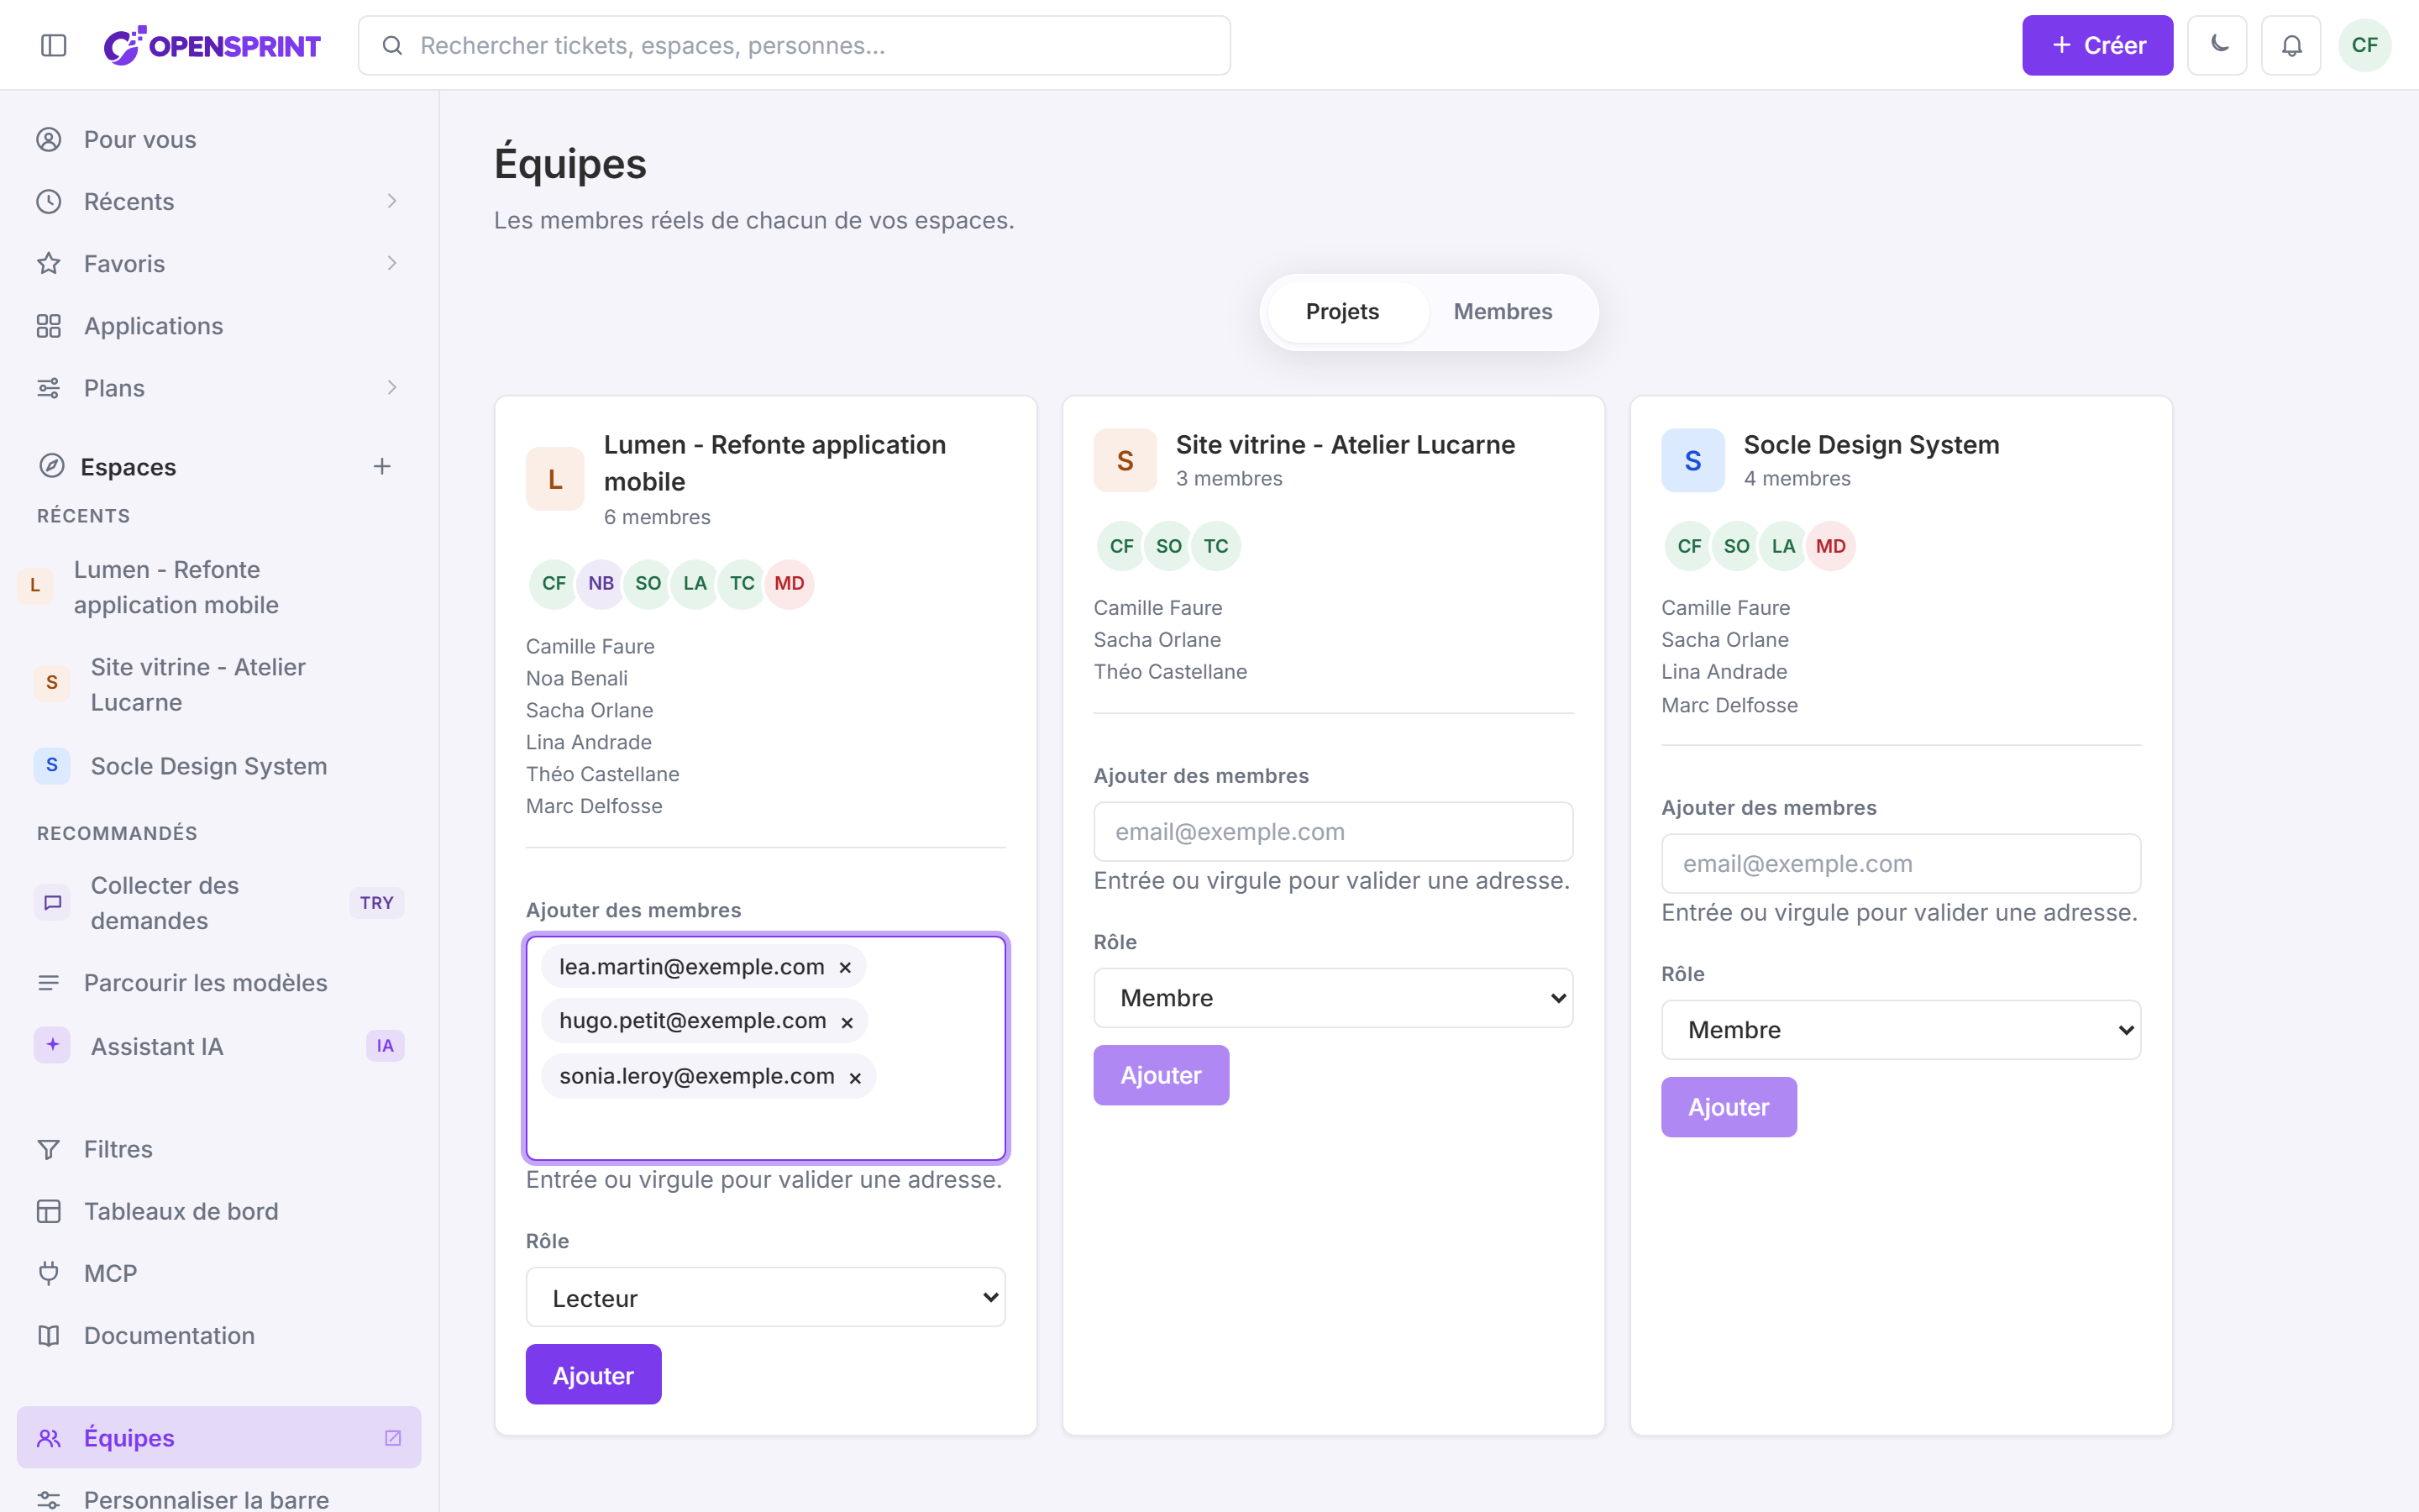Expand Plans chevron
2419x1512 pixels.
[x=392, y=387]
